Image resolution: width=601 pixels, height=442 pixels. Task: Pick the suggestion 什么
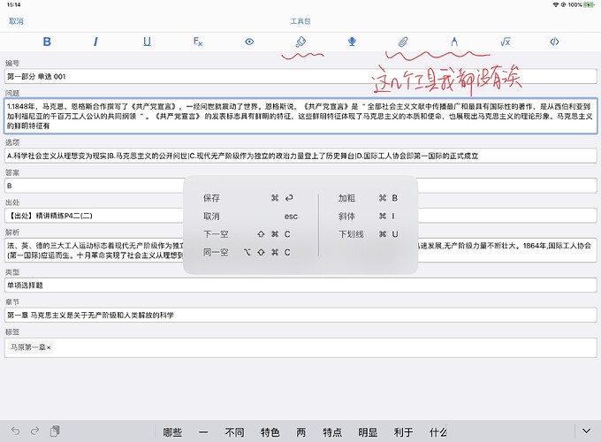(x=438, y=432)
